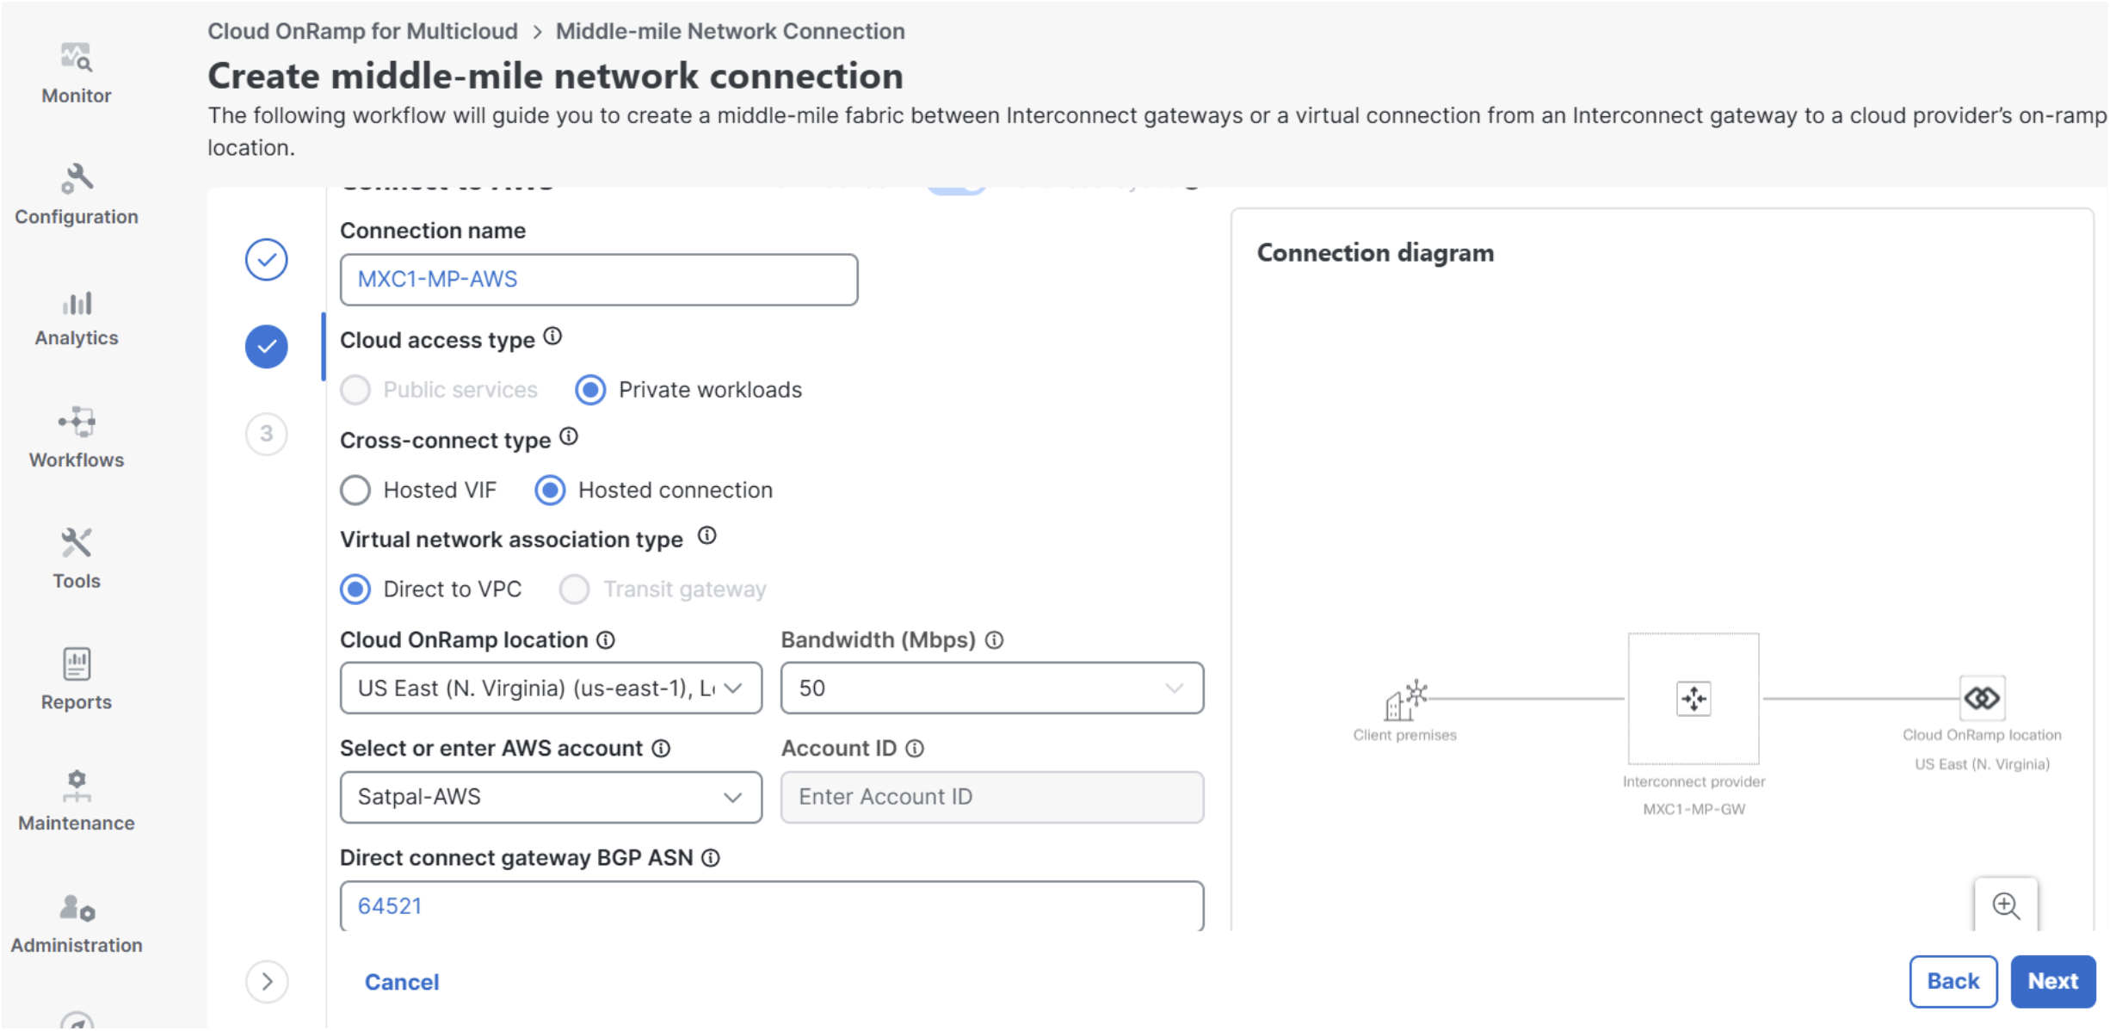Click the zoom-in magnifier in Connection diagram
The image size is (2110, 1031).
coord(2006,906)
